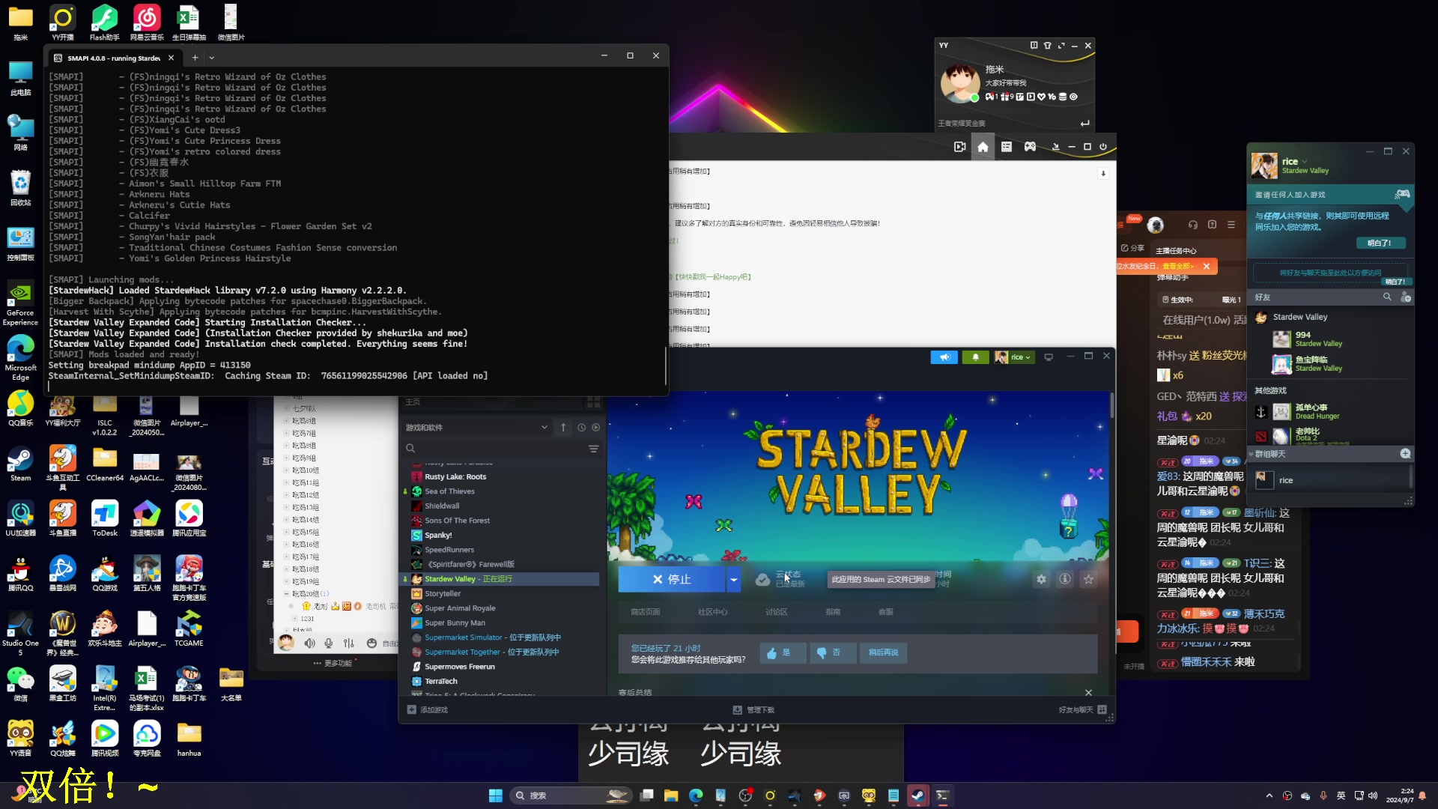
Task: Open 指南 tab
Action: (833, 612)
